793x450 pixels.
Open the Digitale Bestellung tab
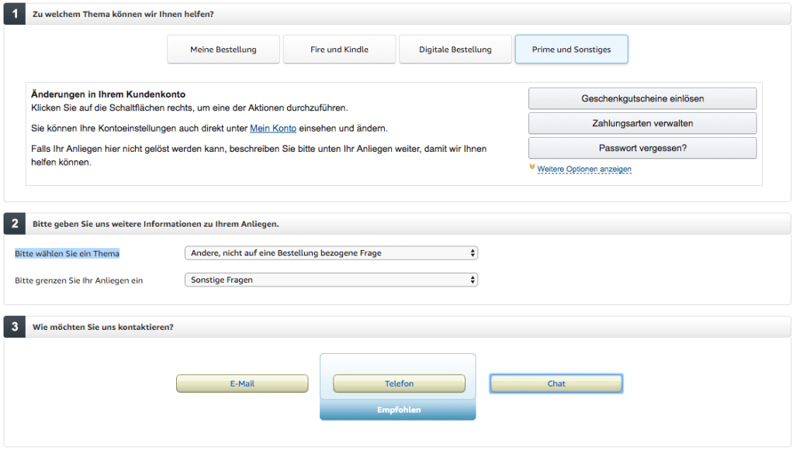point(455,50)
